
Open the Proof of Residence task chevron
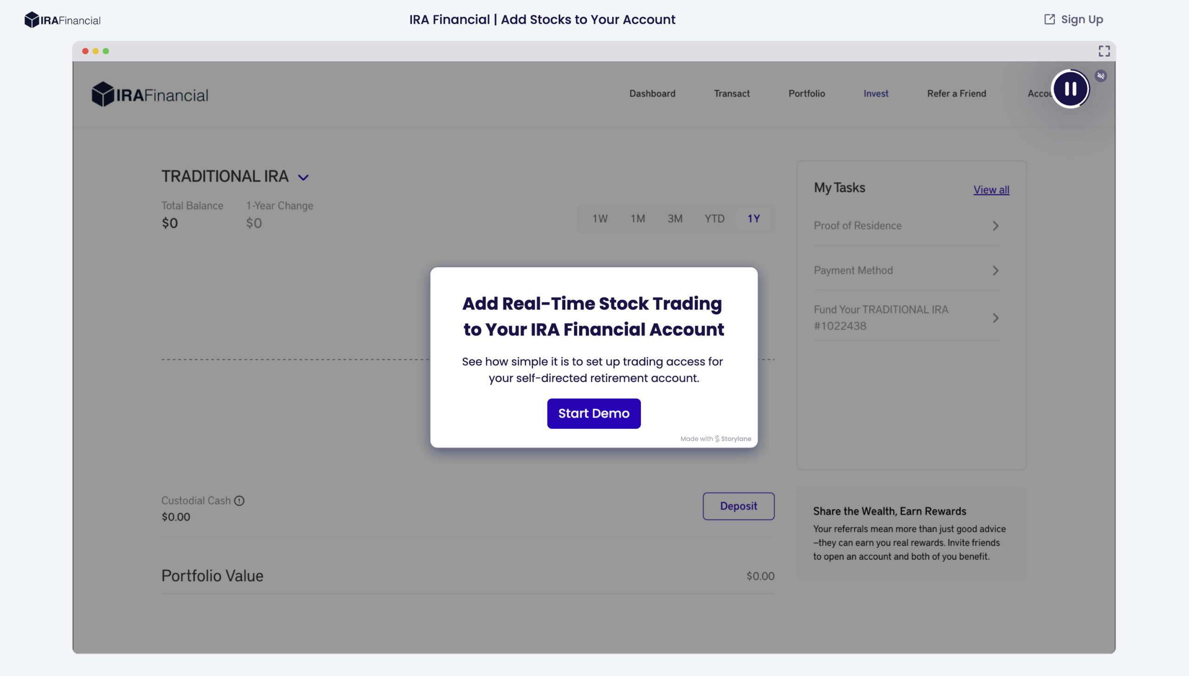pyautogui.click(x=995, y=225)
